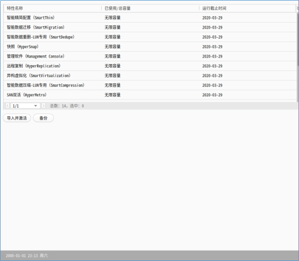This screenshot has height=261, width=299.
Task: Click 2020-03-29 in the SmartCompression row
Action: (212, 85)
